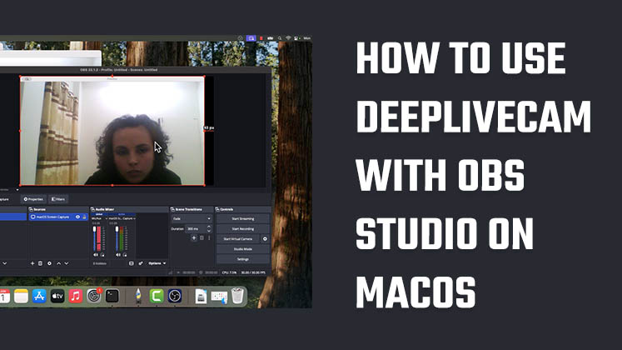Mute the macOS Screen Capture audio channel
The image size is (622, 350).
(117, 255)
